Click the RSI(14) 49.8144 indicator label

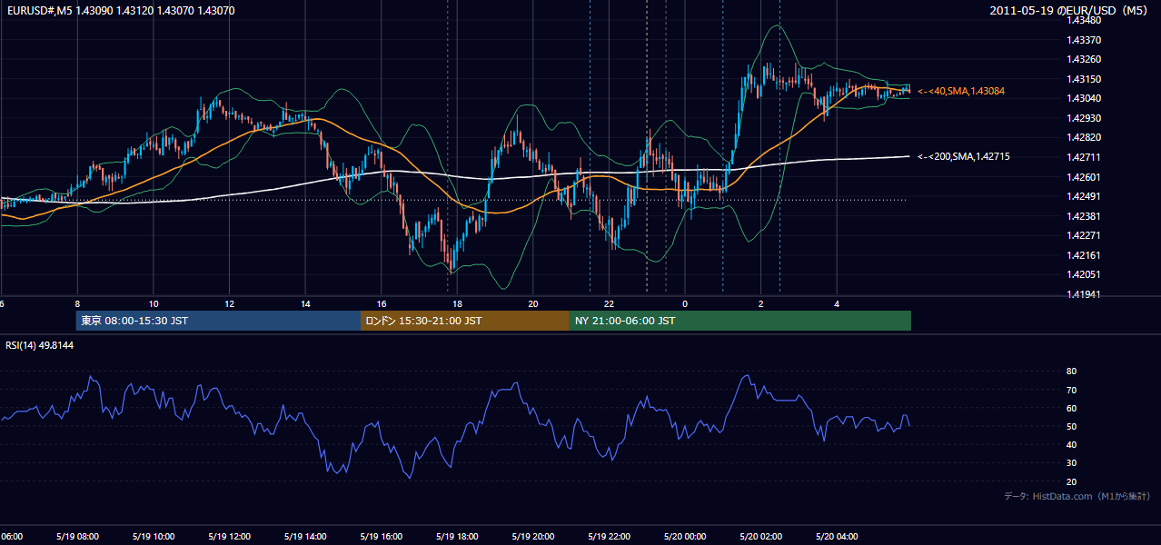tap(39, 345)
